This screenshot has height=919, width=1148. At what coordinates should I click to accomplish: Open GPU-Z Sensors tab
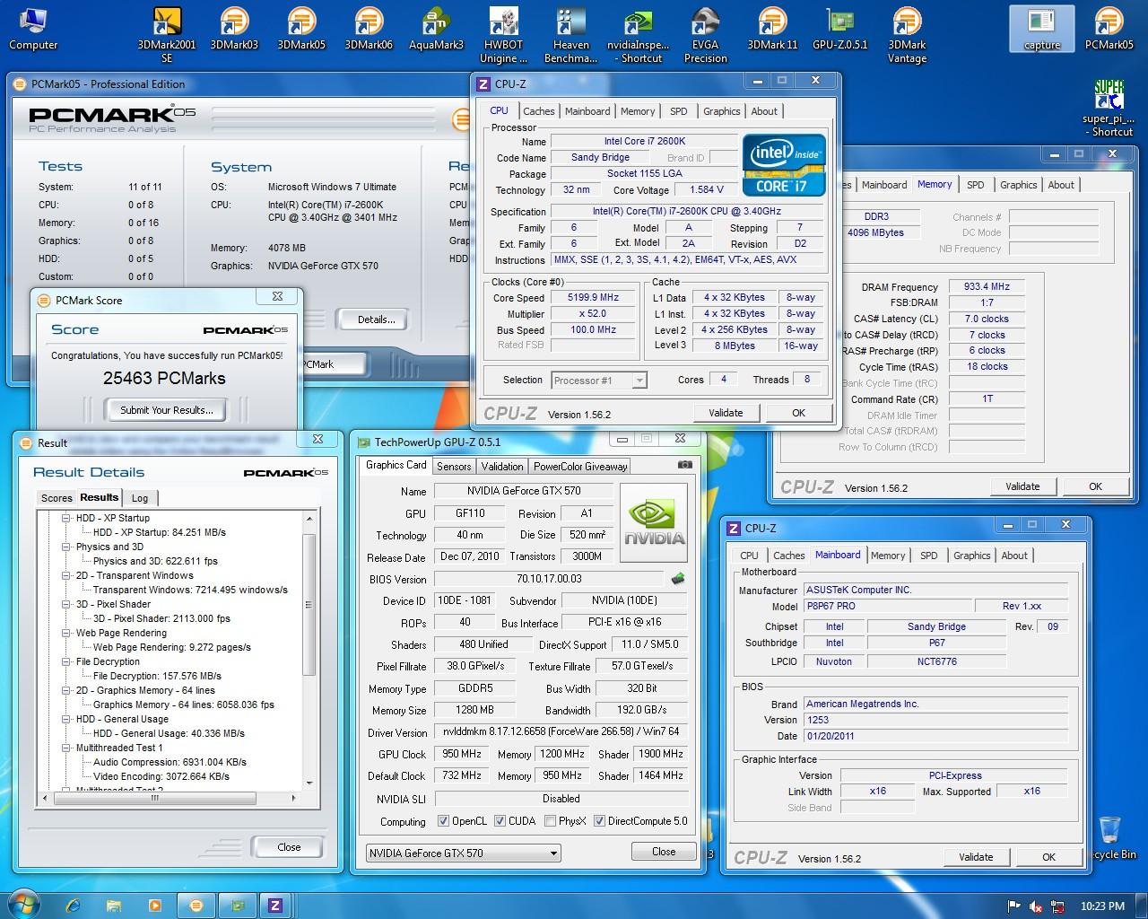coord(454,466)
